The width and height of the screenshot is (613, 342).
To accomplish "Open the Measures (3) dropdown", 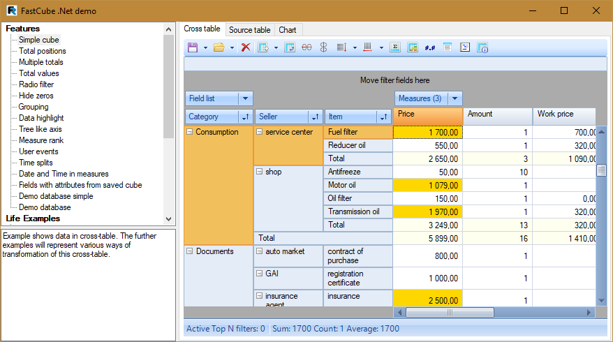I will point(455,98).
